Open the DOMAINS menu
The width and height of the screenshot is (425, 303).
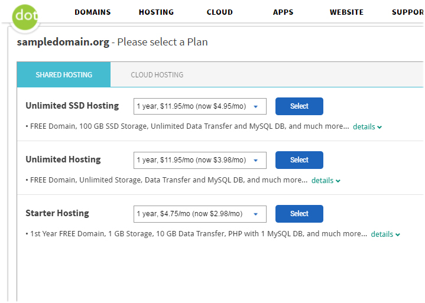click(93, 12)
